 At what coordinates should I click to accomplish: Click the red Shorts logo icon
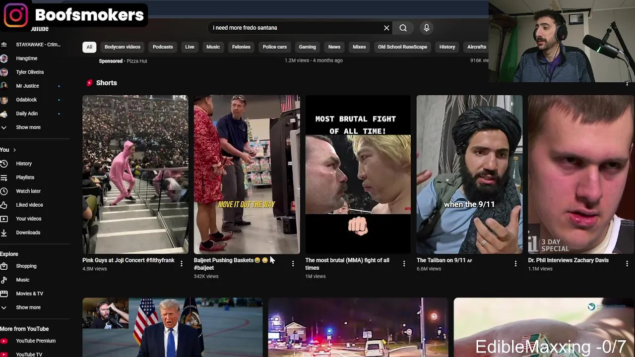89,83
